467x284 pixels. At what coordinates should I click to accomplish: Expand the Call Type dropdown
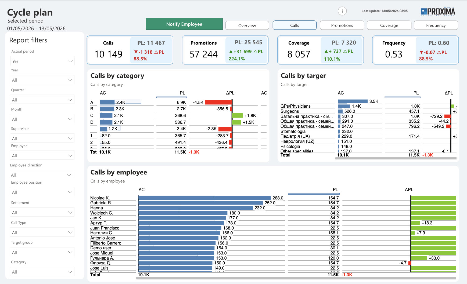pos(42,232)
